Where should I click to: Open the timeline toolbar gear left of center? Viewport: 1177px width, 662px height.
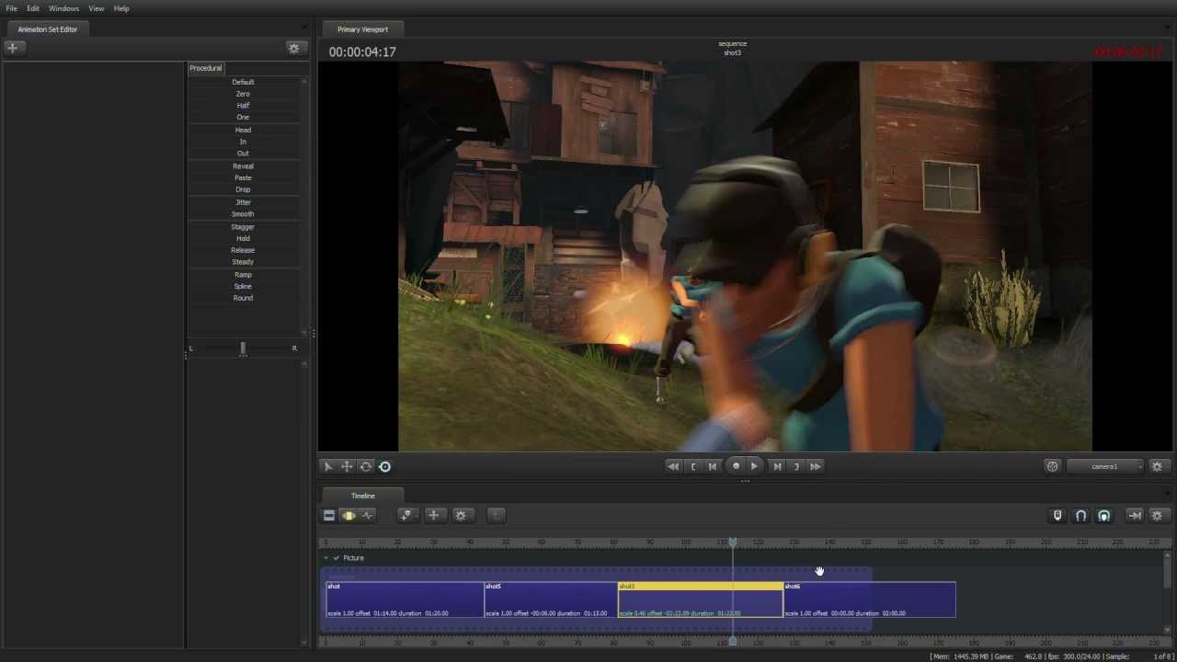click(462, 516)
